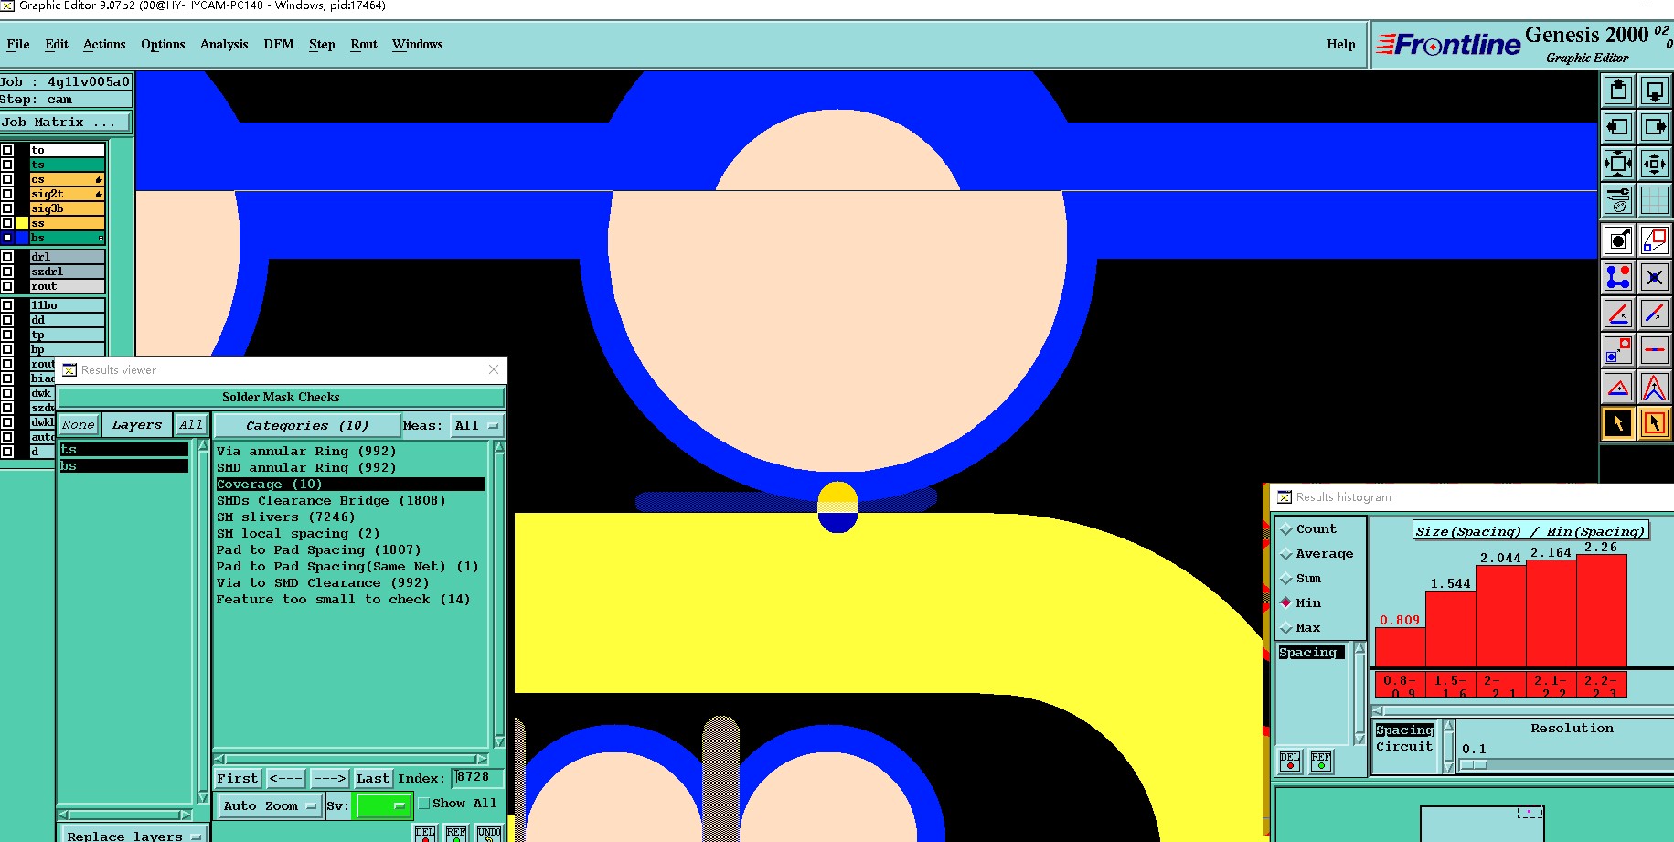
Task: Click the blue color swatch of layer bs
Action: click(22, 238)
